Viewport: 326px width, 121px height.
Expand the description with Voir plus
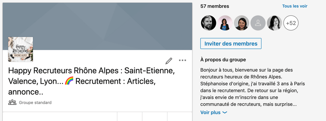point(214,112)
